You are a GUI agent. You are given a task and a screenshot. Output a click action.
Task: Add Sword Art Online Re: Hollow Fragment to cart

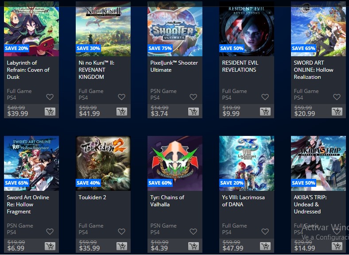(x=50, y=246)
